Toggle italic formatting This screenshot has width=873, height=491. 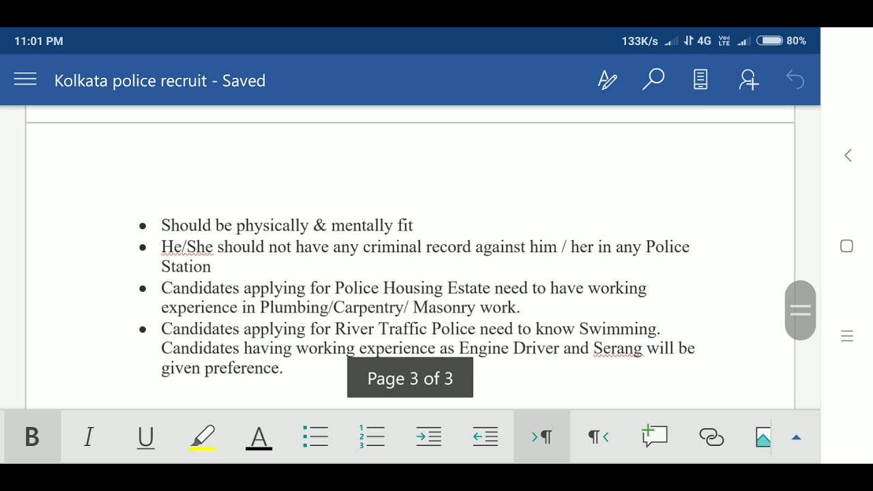[89, 437]
